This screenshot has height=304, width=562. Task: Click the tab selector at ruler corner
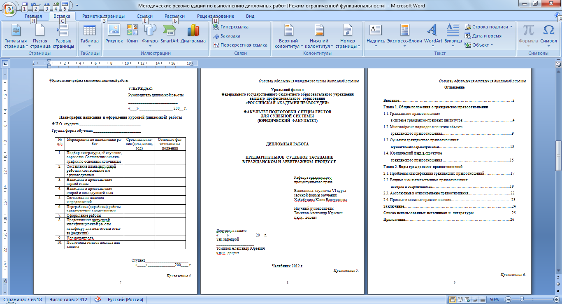tap(5, 63)
